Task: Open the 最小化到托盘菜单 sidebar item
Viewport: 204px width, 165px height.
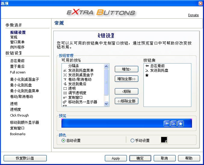Action: (x=24, y=91)
